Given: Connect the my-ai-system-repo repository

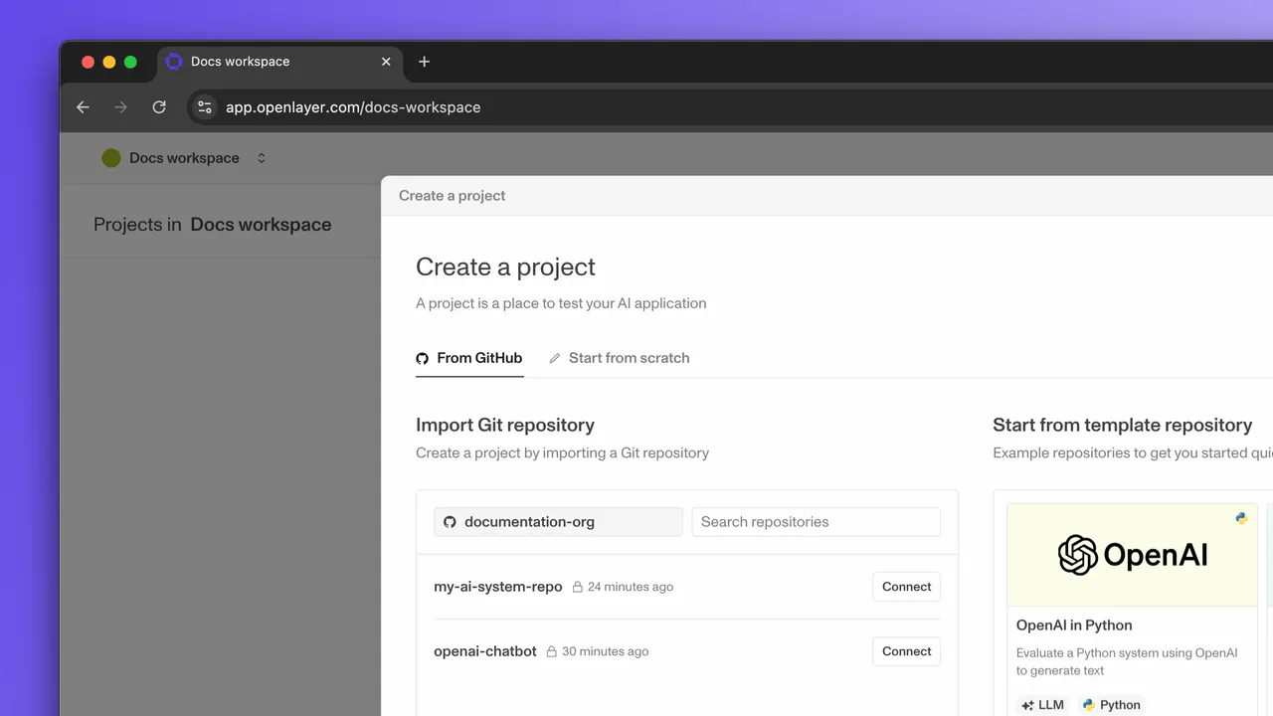Looking at the screenshot, I should pos(907,587).
